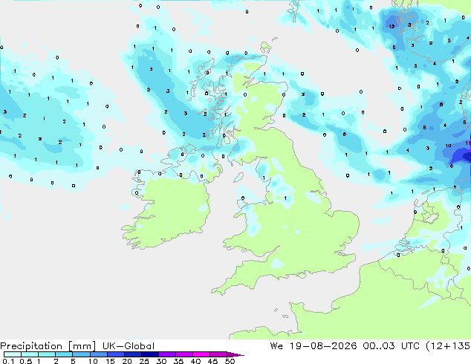The image size is (471, 364).
Task: Click the 30–35 mm purple swatch
Action: (166, 354)
